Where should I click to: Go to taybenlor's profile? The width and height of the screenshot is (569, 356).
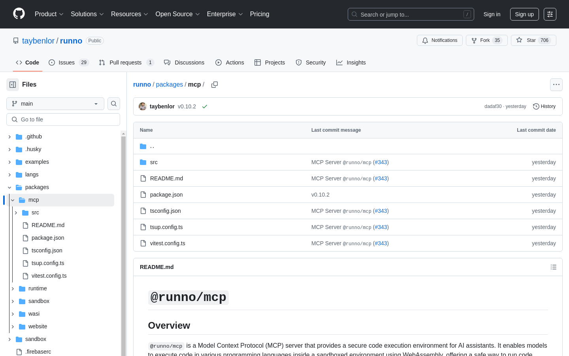point(38,41)
